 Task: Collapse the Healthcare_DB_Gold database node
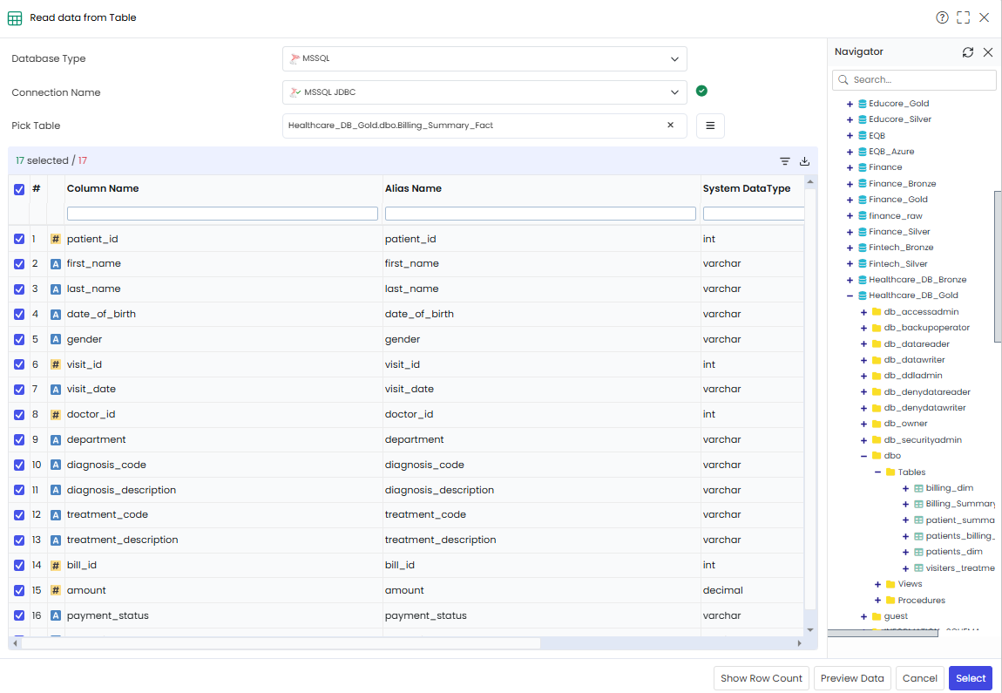coord(850,296)
